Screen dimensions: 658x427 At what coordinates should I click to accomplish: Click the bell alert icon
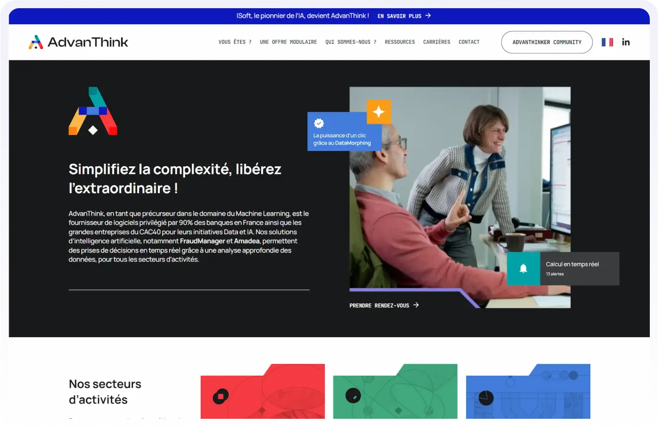[x=523, y=268]
